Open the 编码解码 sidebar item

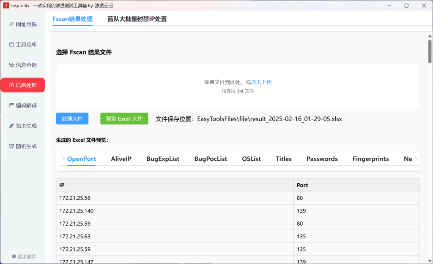(x=23, y=105)
